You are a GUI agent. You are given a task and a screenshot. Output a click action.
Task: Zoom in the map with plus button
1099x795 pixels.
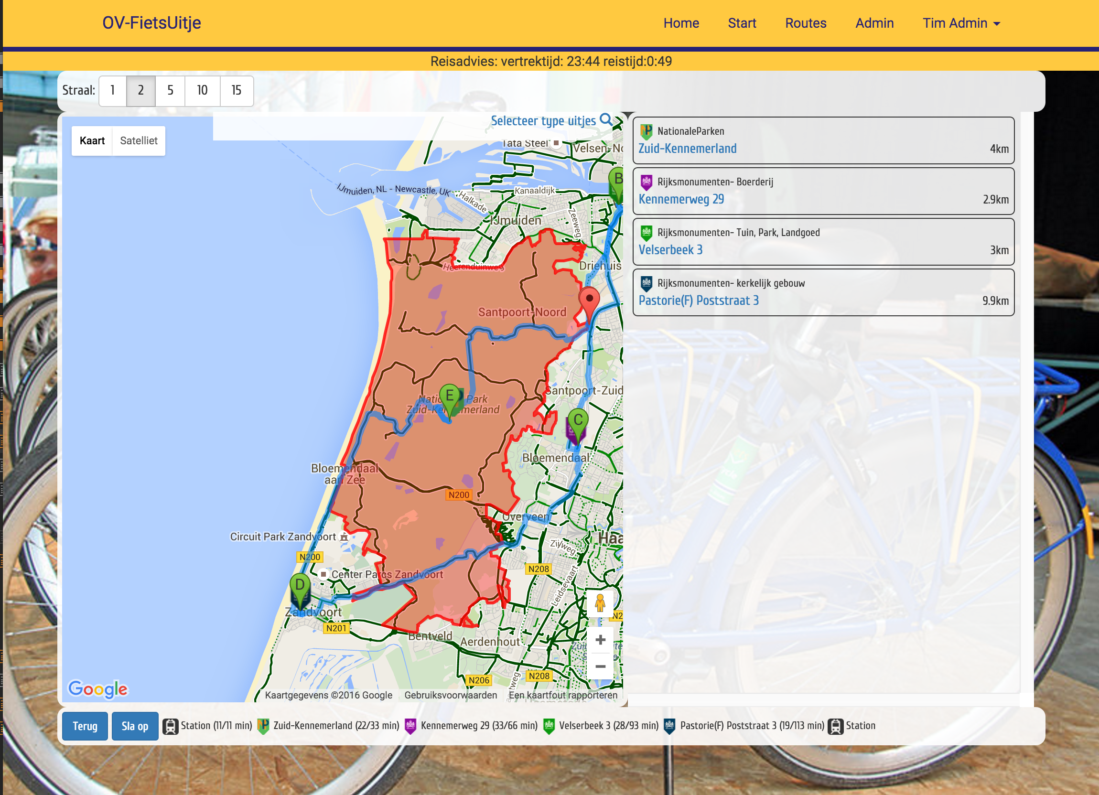600,640
